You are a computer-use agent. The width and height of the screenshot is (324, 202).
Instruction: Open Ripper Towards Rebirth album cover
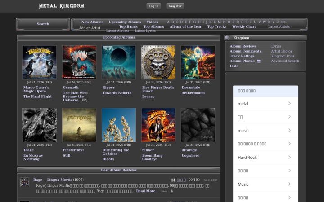coord(119,62)
